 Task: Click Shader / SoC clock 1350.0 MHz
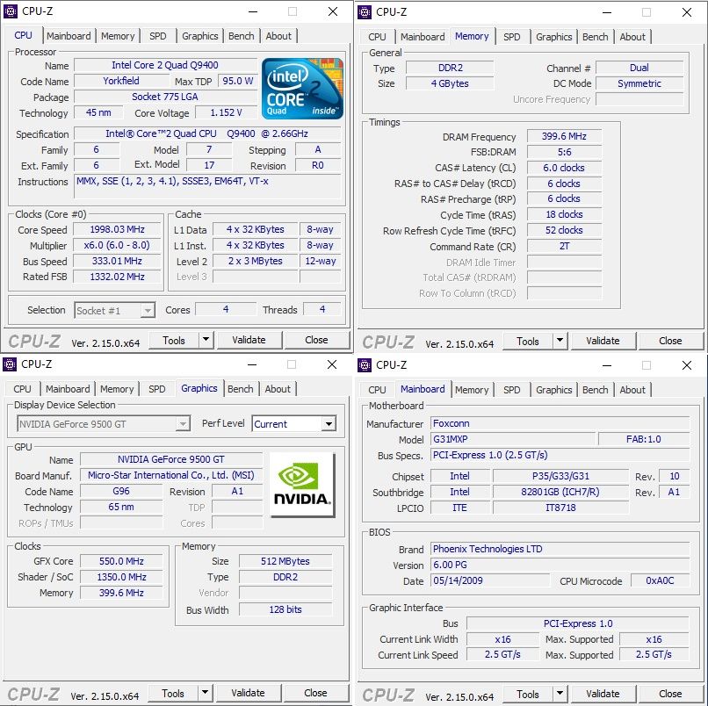point(121,577)
